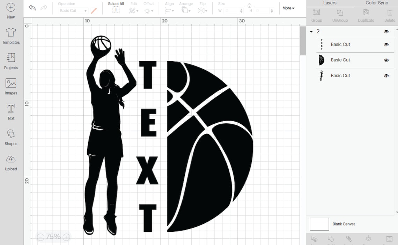Select the Text tool

(x=10, y=111)
